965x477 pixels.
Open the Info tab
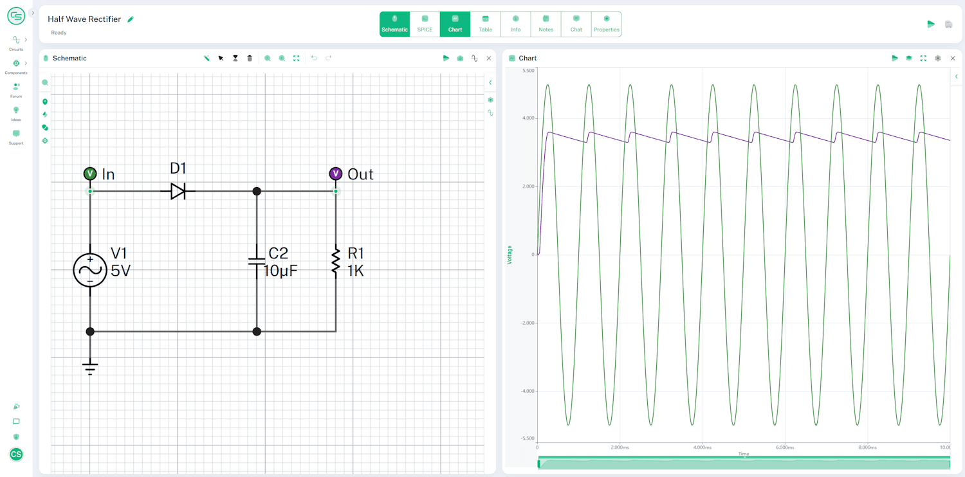515,24
